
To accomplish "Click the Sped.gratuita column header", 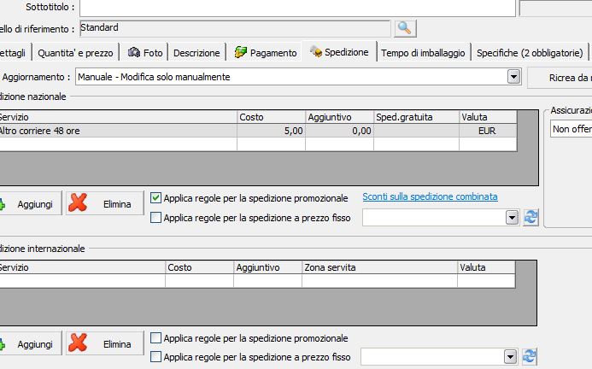I will point(416,117).
